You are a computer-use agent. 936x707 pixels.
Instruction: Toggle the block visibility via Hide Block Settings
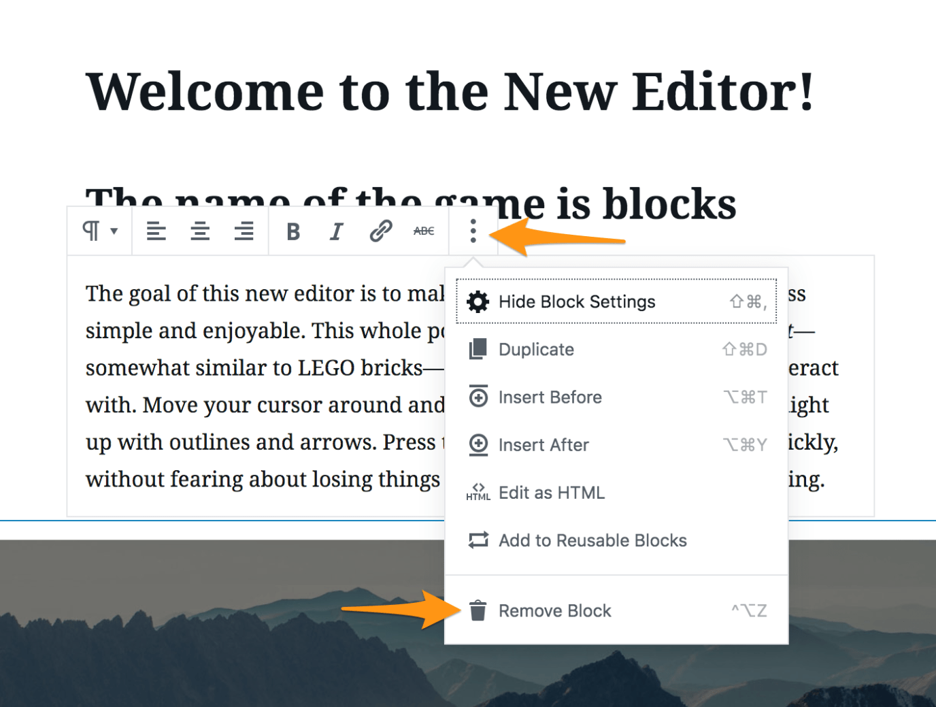(x=577, y=301)
